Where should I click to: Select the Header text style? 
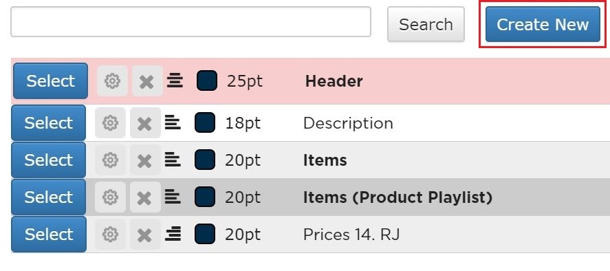(x=51, y=81)
